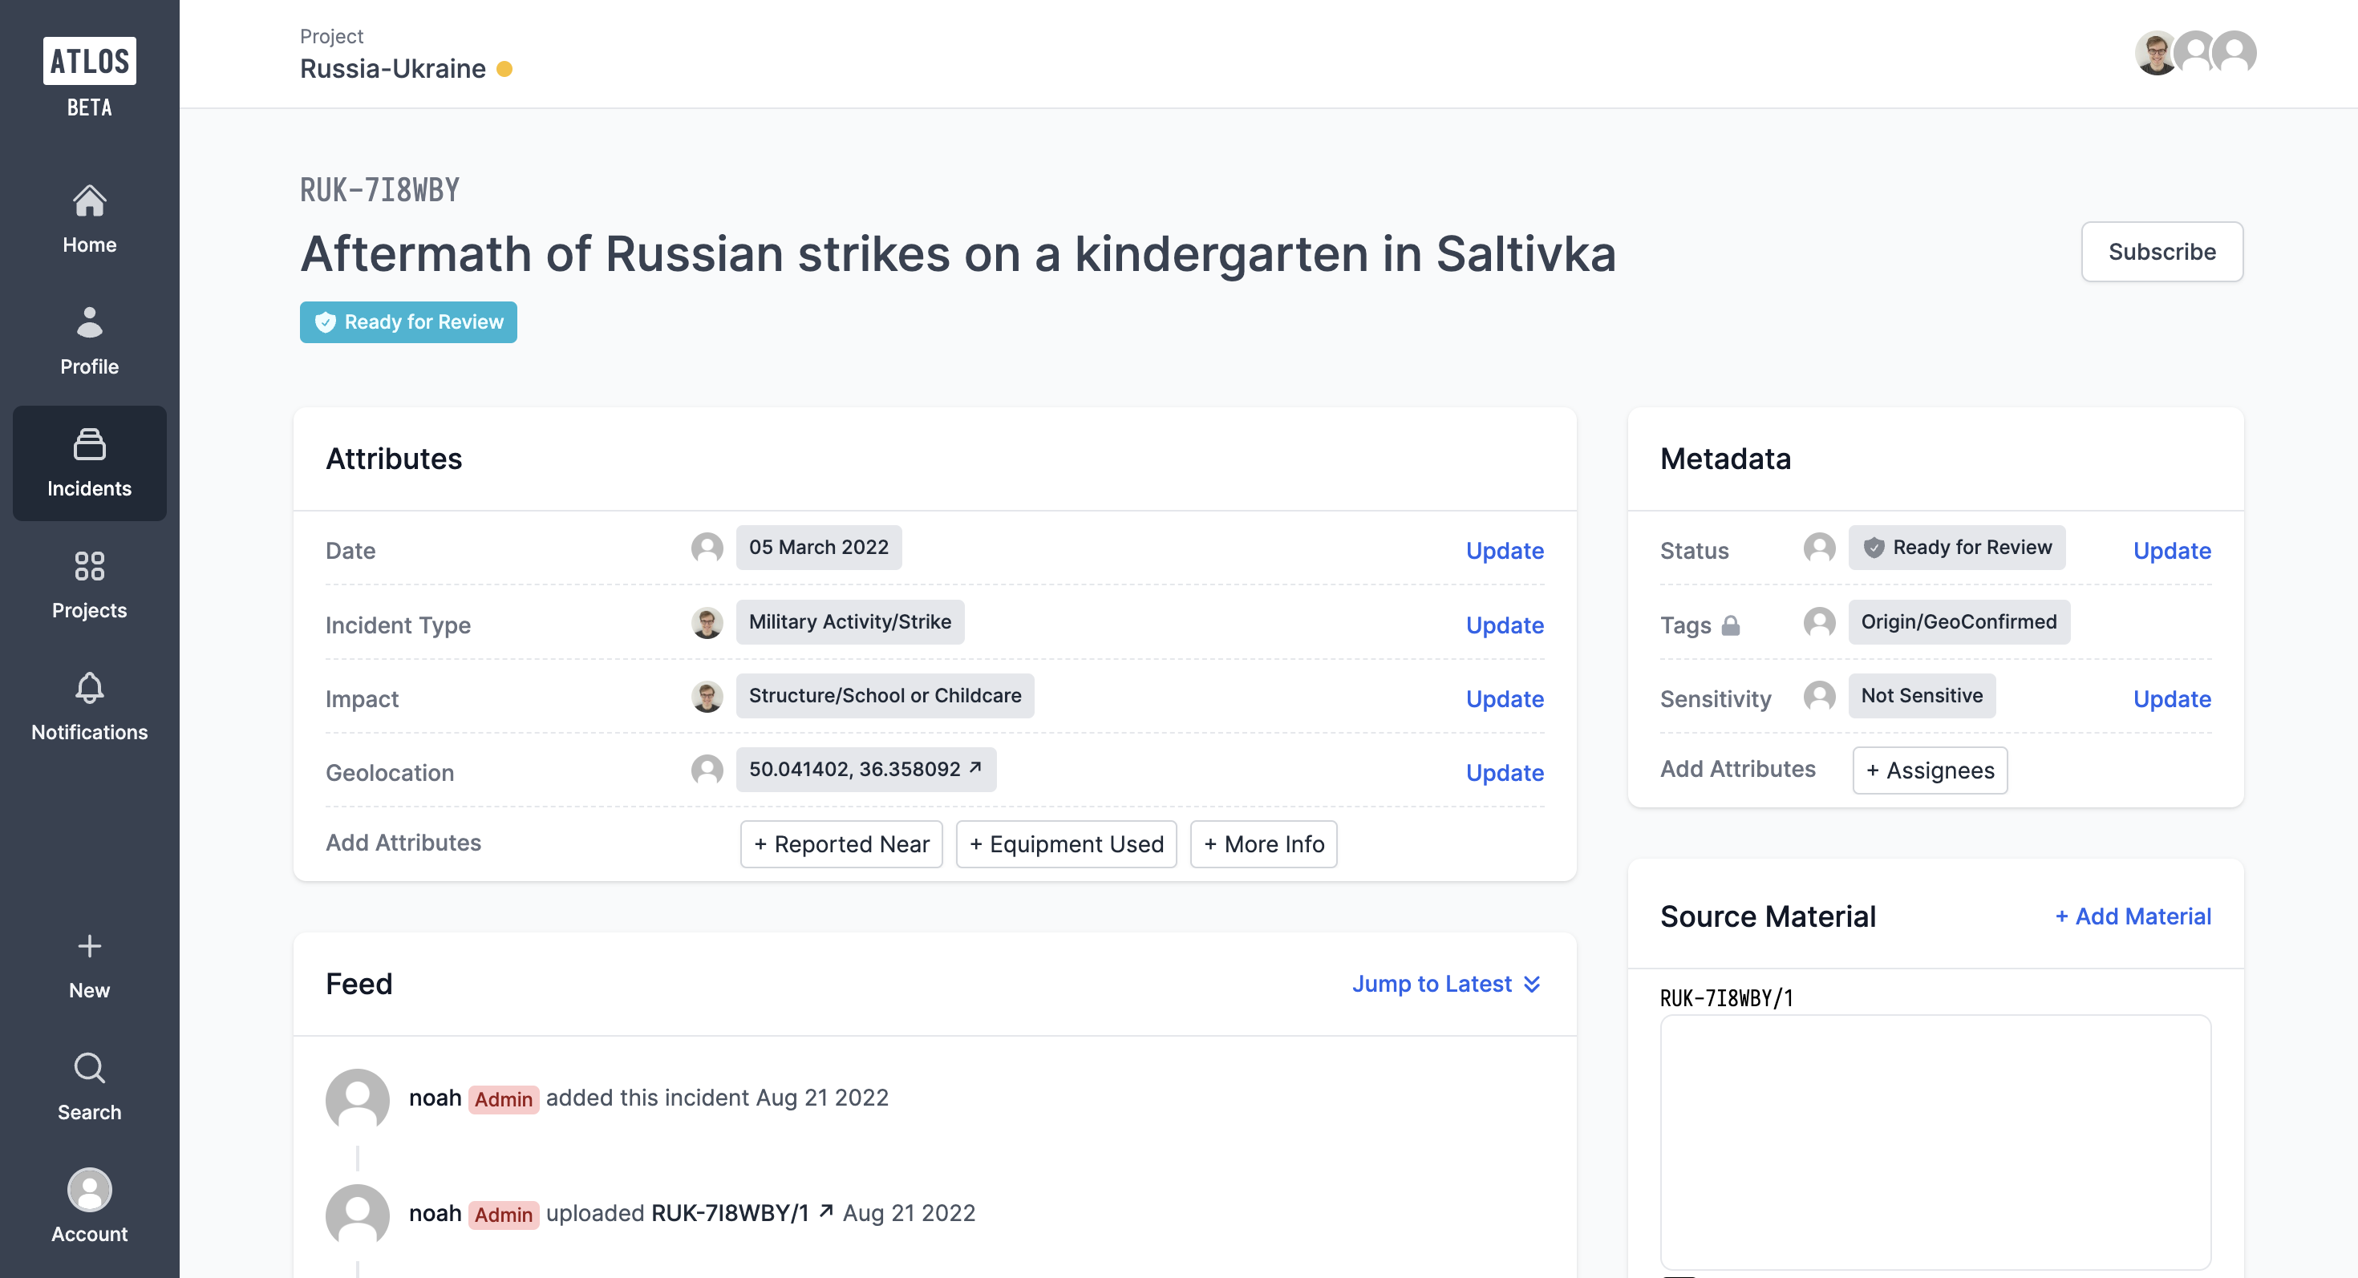
Task: Go to Home in sidebar
Action: tap(89, 220)
